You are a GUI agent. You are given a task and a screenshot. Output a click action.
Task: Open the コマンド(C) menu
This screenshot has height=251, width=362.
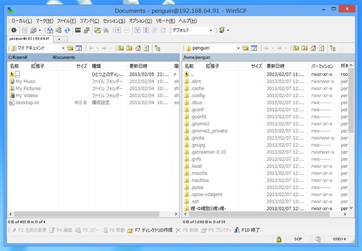(89, 21)
